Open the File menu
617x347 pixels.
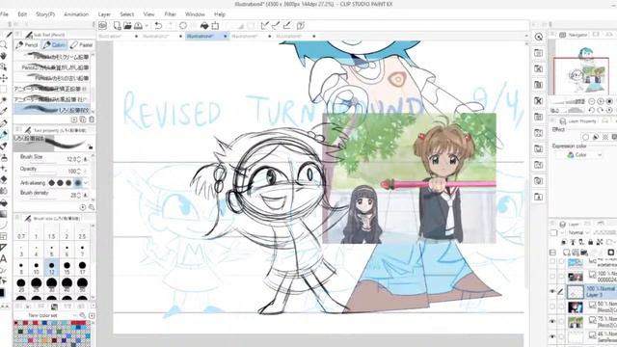4,14
